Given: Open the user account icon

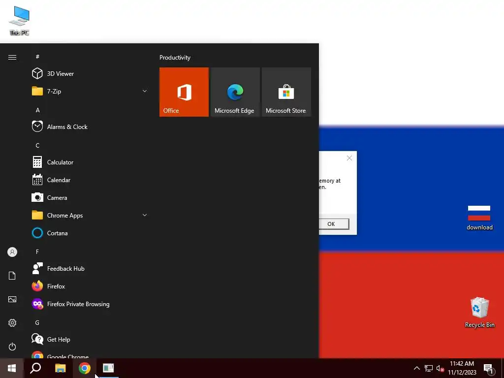Looking at the screenshot, I should (12, 252).
